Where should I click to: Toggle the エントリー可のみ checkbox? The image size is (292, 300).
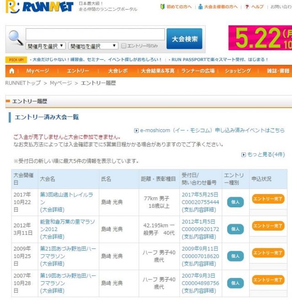pyautogui.click(x=124, y=46)
